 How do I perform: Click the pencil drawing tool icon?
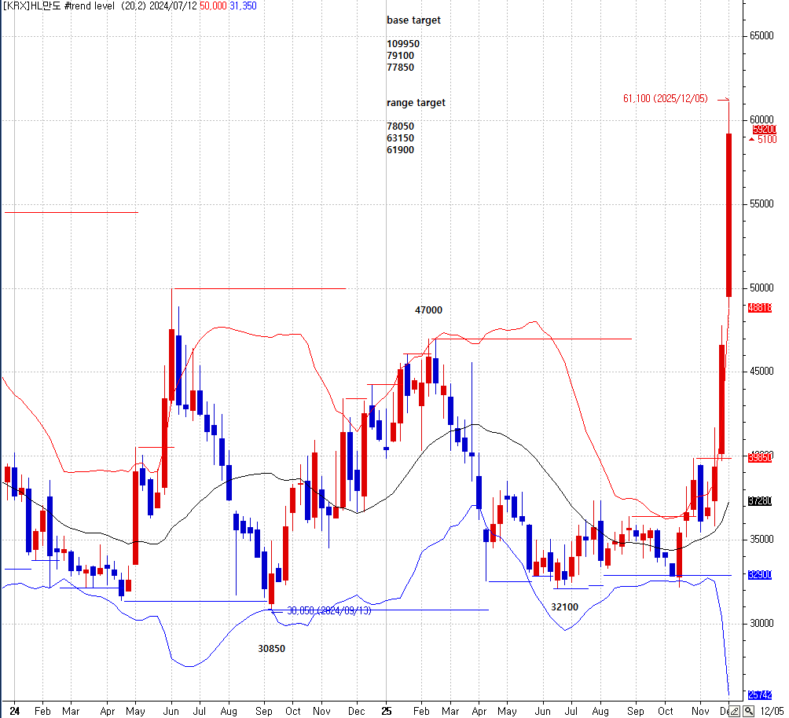(x=734, y=711)
